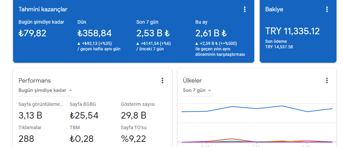
Task: Expand the Bugün şimdiye kadar period dropdown
Action: [46, 90]
